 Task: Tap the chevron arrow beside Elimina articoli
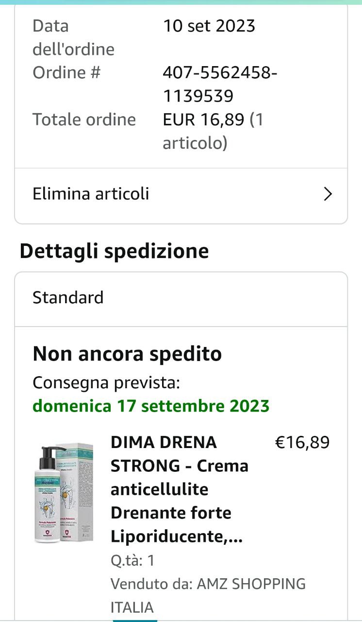(x=328, y=194)
